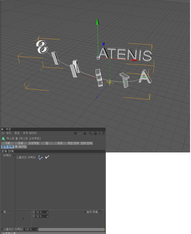Toggle the lock icon in Attributes panel

tap(95, 133)
